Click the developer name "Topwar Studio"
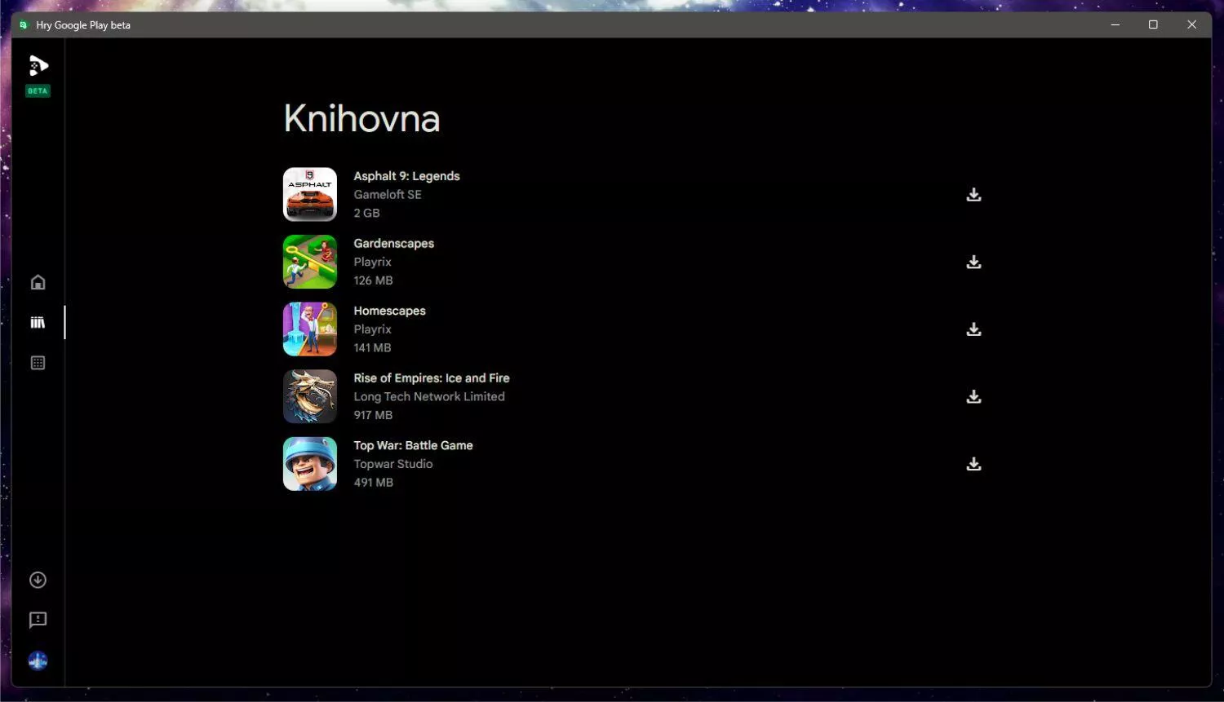The width and height of the screenshot is (1224, 702). (x=393, y=464)
